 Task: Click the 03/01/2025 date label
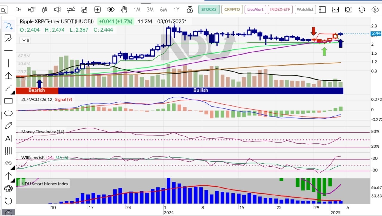[x=172, y=21]
